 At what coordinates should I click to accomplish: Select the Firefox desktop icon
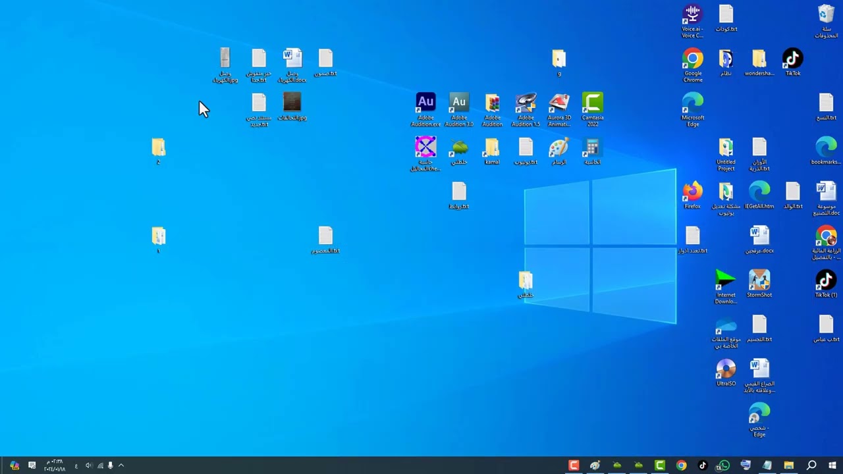point(692,196)
